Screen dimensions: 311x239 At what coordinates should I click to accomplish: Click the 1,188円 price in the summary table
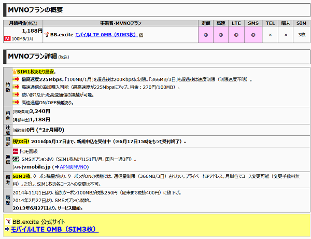point(32,31)
